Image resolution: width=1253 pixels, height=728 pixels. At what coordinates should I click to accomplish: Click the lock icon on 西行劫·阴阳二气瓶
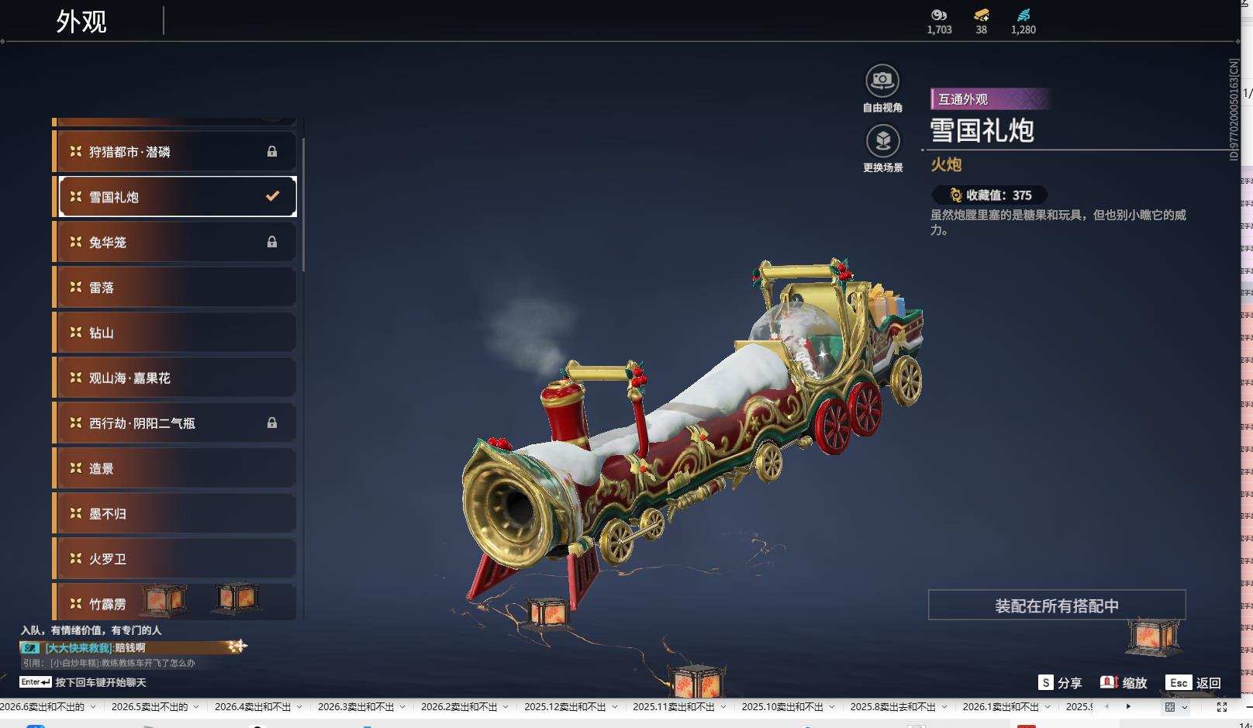click(x=272, y=423)
